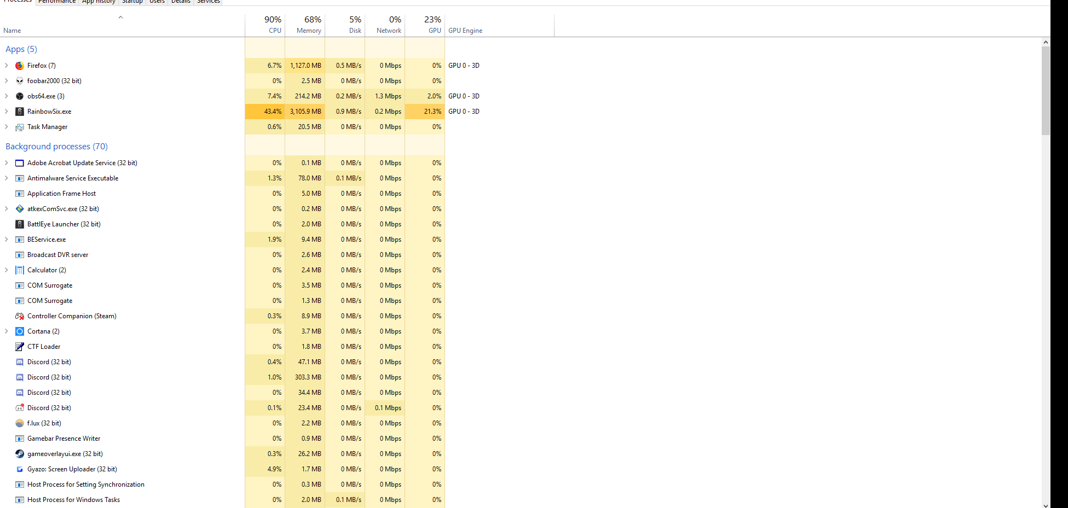This screenshot has width=1068, height=508.
Task: Expand the foobar2000 process row
Action: point(7,81)
